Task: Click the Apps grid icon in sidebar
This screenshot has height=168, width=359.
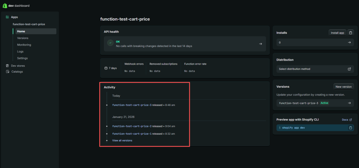Action: pyautogui.click(x=7, y=17)
